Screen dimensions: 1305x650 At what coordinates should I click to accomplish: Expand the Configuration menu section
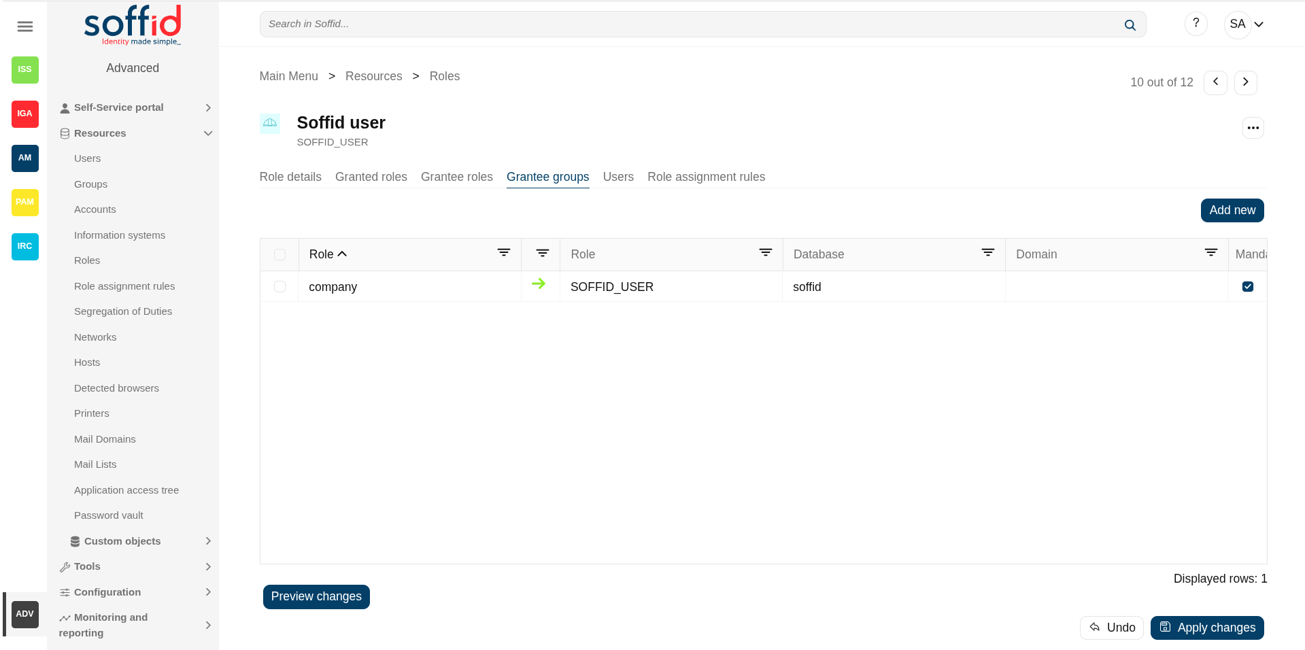[x=136, y=592]
